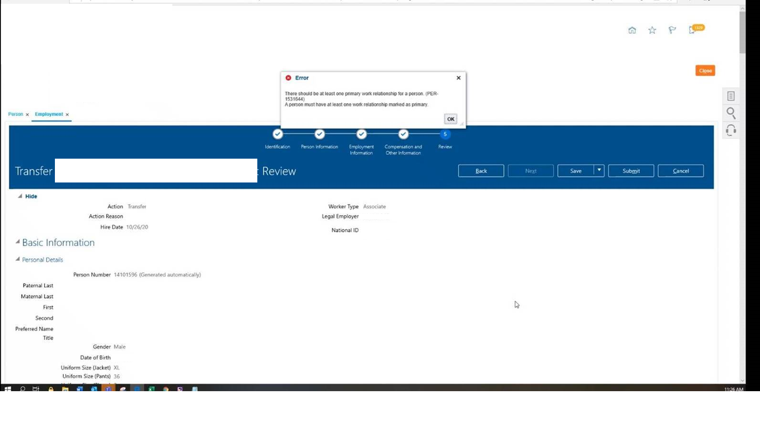Open Outlook from the taskbar
The height and width of the screenshot is (425, 760).
coord(94,389)
